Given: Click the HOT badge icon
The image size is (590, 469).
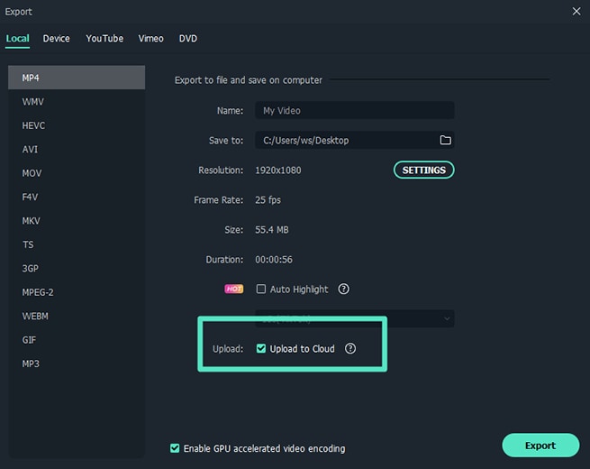Looking at the screenshot, I should [234, 290].
